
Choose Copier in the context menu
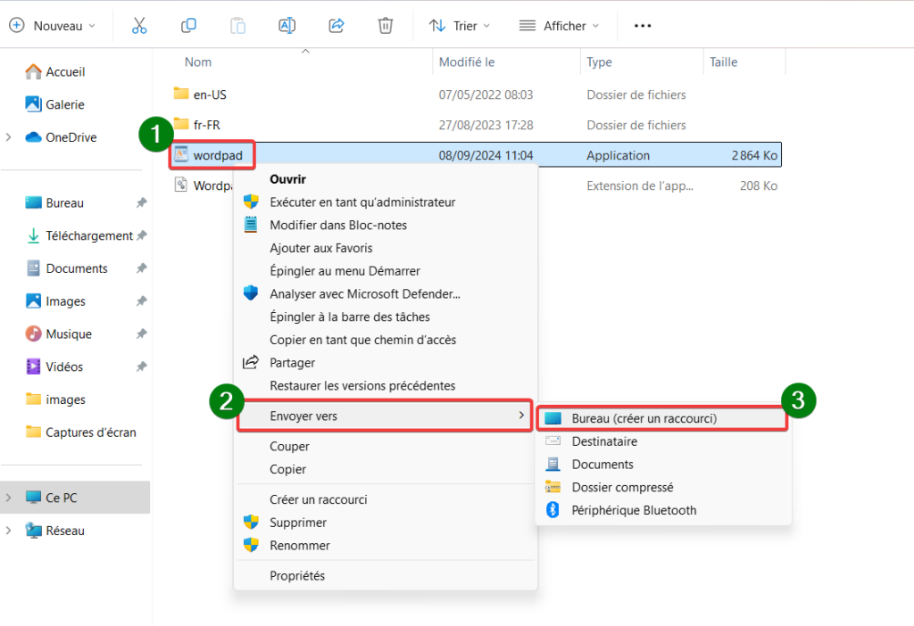[x=385, y=469]
